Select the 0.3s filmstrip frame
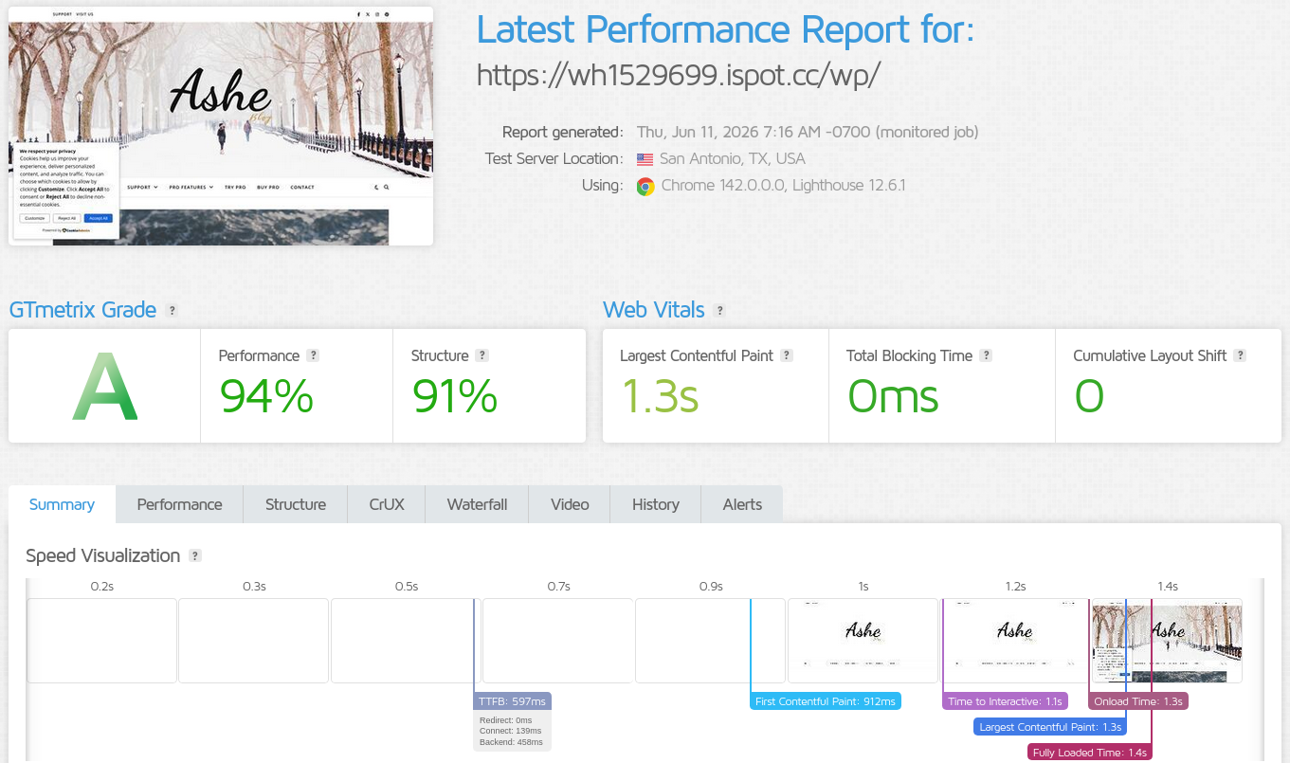Viewport: 1290px width, 763px height. pos(254,640)
